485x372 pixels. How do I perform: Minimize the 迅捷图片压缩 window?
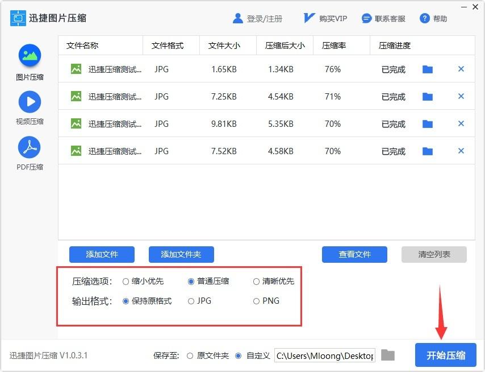464,7
